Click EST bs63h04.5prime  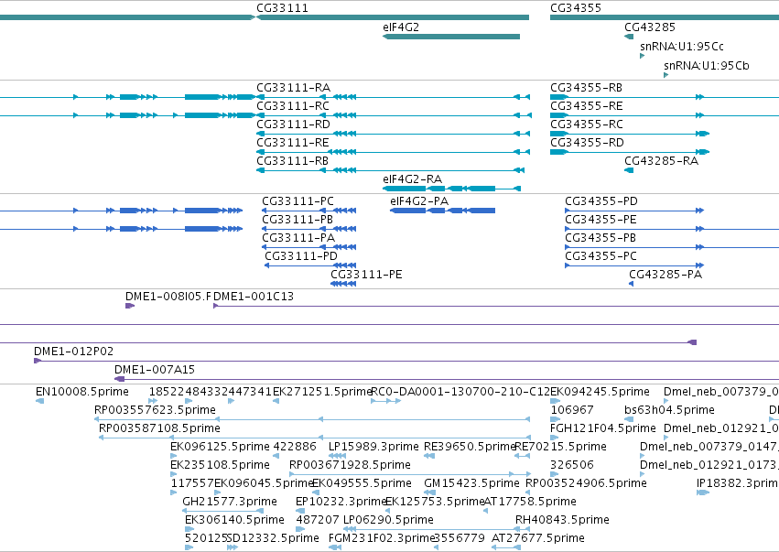point(669,410)
